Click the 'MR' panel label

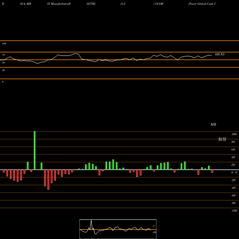pyautogui.click(x=213, y=124)
